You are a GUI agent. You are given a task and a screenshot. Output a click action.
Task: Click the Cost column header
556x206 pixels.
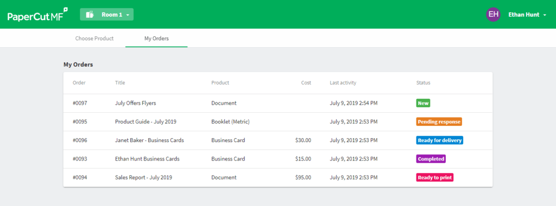coord(306,83)
